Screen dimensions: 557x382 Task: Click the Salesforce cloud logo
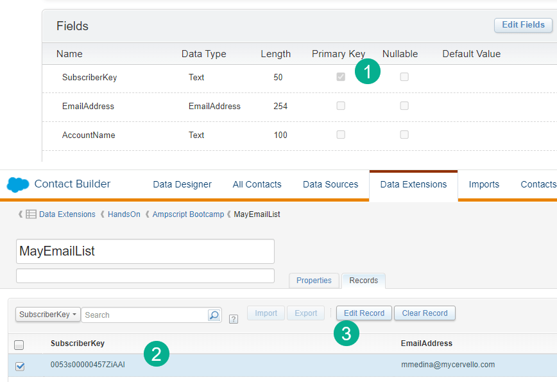[x=18, y=184]
